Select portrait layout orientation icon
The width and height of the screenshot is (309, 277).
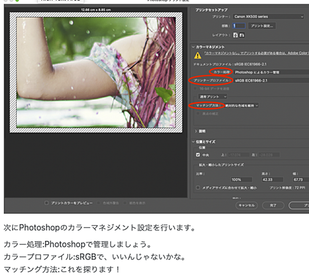(x=236, y=35)
